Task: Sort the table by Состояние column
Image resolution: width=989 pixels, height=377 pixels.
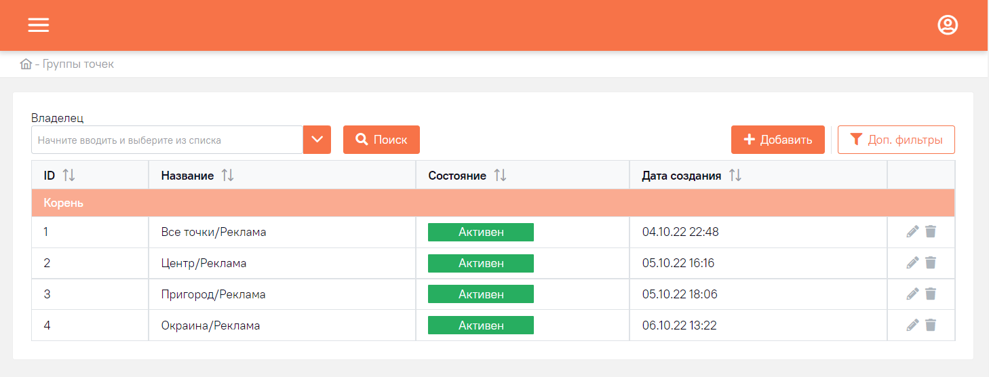Action: tap(500, 176)
